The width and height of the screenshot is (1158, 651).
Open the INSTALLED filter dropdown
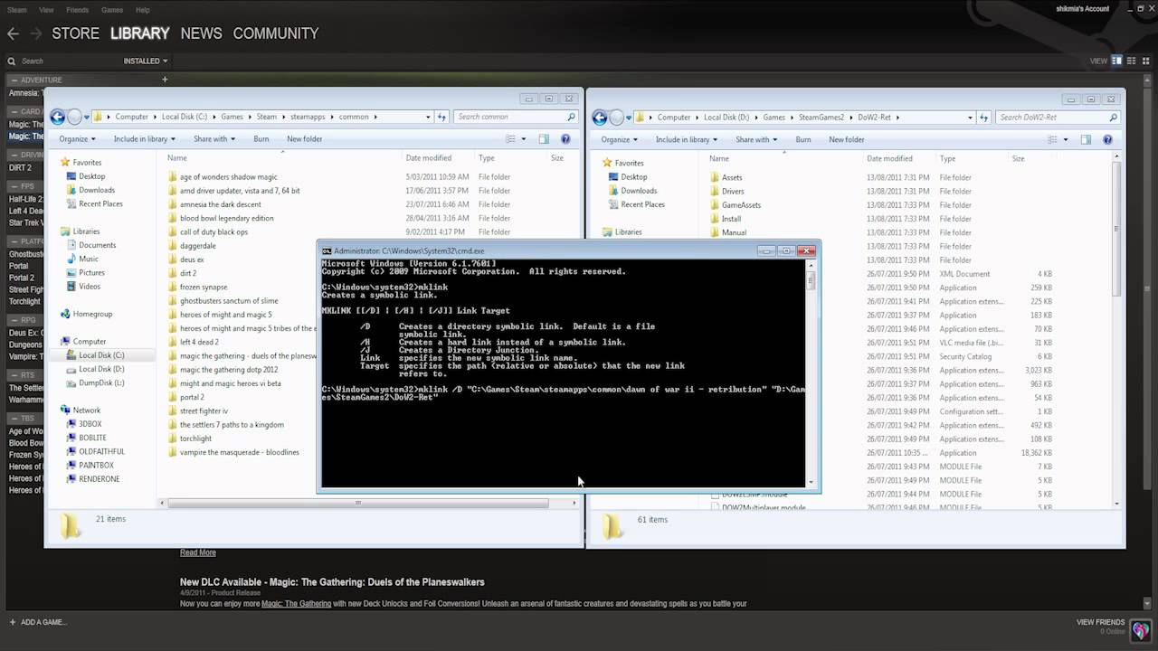[x=146, y=61]
